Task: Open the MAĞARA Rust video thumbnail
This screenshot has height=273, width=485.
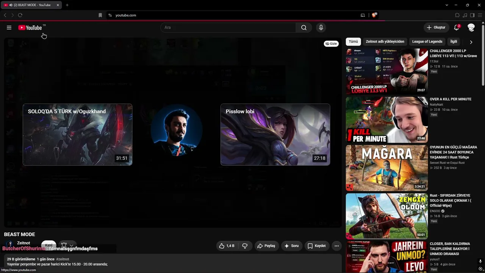Action: point(387,168)
